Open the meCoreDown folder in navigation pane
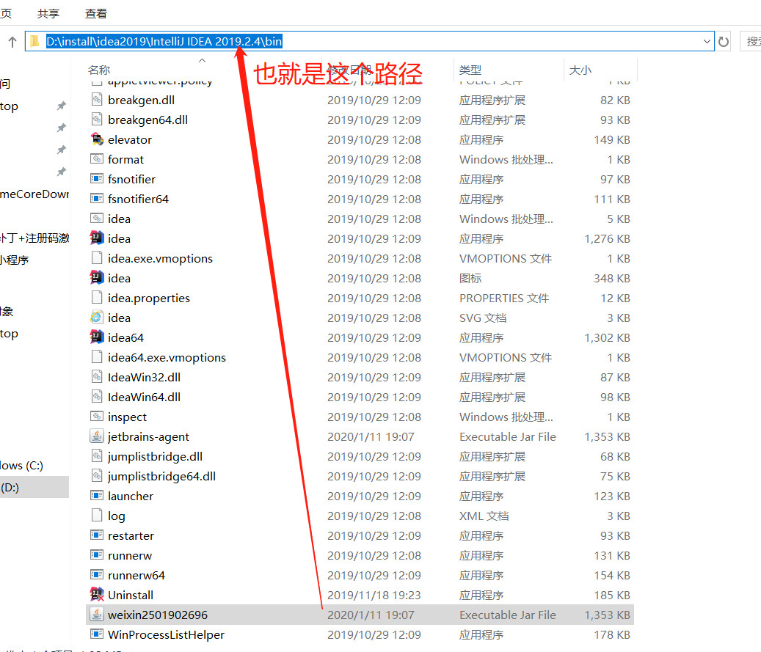This screenshot has height=652, width=761. (x=34, y=194)
